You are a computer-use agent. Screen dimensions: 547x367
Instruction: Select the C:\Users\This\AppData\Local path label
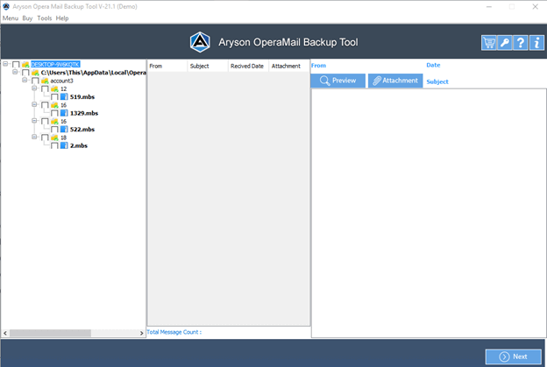tap(94, 73)
